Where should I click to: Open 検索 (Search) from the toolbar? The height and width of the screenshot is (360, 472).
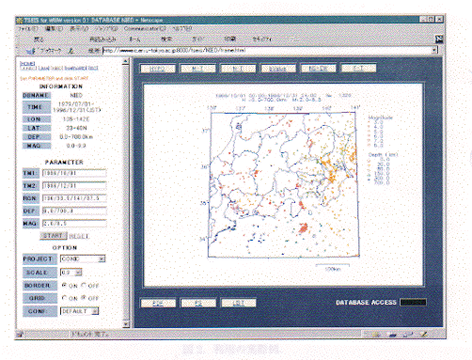coord(166,39)
